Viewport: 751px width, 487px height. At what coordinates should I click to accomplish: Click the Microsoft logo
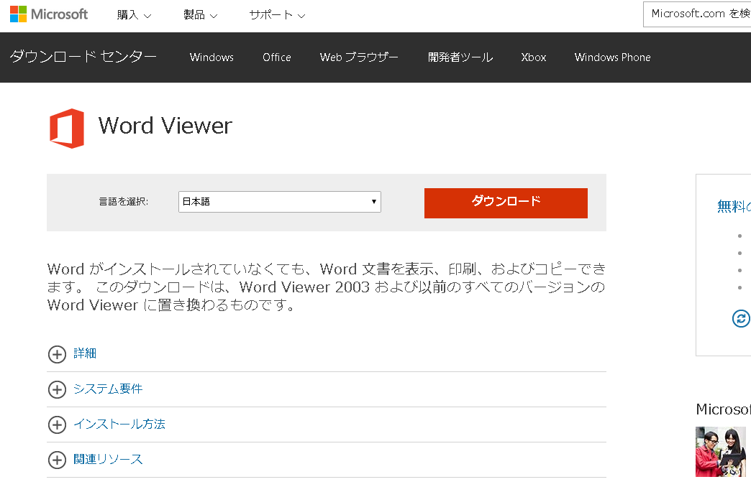(47, 14)
